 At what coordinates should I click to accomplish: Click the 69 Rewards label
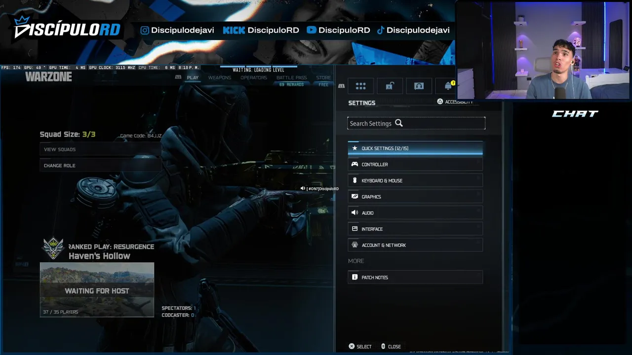click(291, 85)
